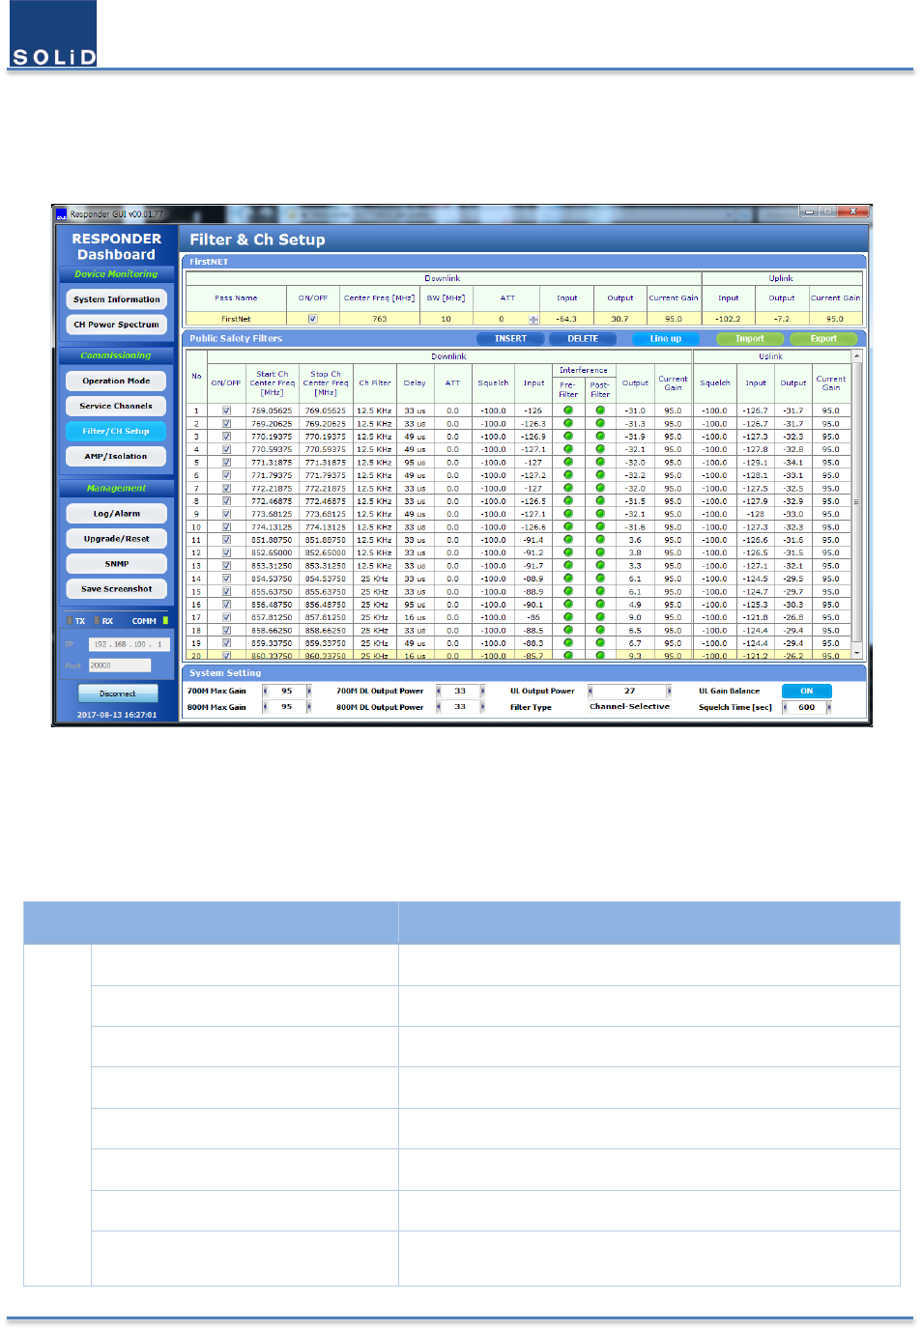The width and height of the screenshot is (922, 1330).
Task: Click the Export button
Action: 823,339
